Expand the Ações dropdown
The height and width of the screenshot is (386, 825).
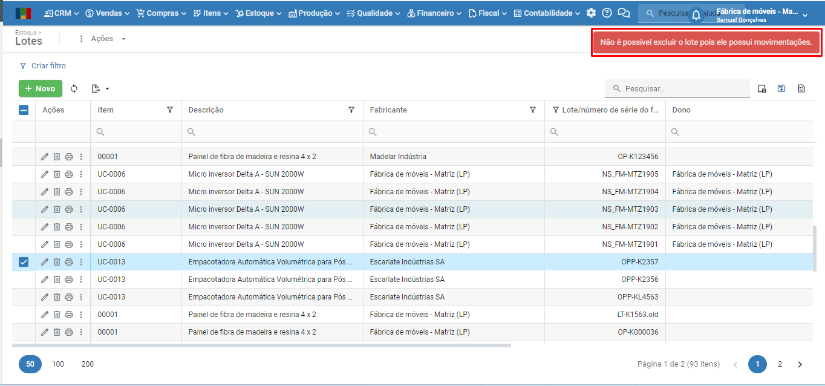point(102,39)
